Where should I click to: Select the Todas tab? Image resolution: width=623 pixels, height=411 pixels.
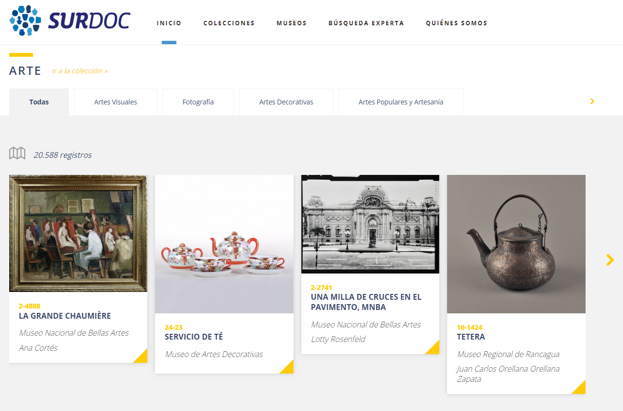point(39,102)
